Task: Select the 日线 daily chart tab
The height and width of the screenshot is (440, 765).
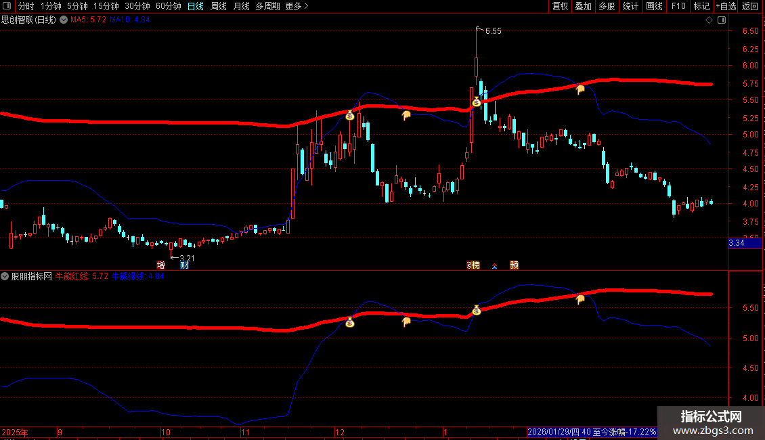Action: (196, 6)
